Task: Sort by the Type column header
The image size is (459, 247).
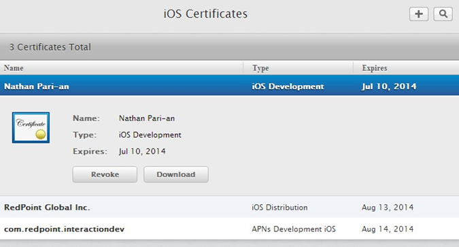Action: 260,68
